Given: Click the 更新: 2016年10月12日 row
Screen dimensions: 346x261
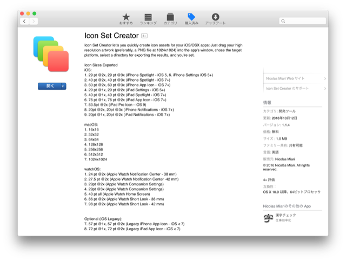Looking at the screenshot, I should click(x=280, y=118).
